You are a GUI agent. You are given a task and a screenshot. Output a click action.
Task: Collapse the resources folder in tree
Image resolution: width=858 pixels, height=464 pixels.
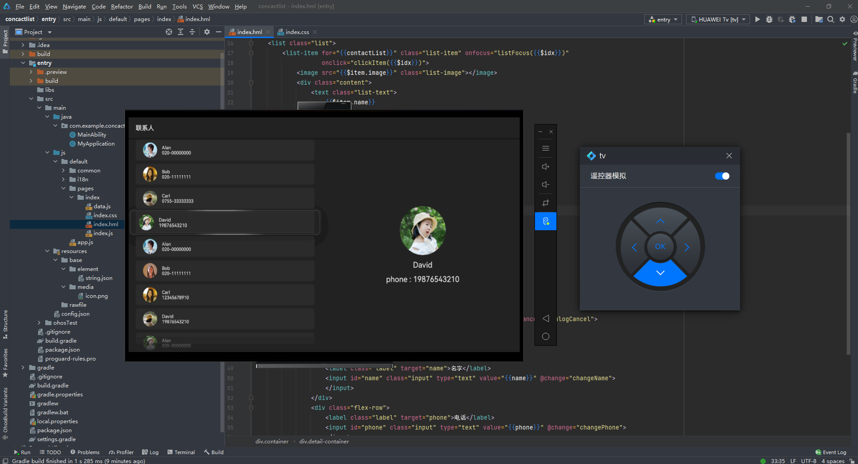pos(47,251)
